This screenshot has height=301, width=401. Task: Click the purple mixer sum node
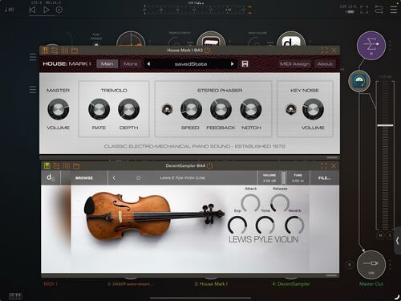click(x=371, y=46)
